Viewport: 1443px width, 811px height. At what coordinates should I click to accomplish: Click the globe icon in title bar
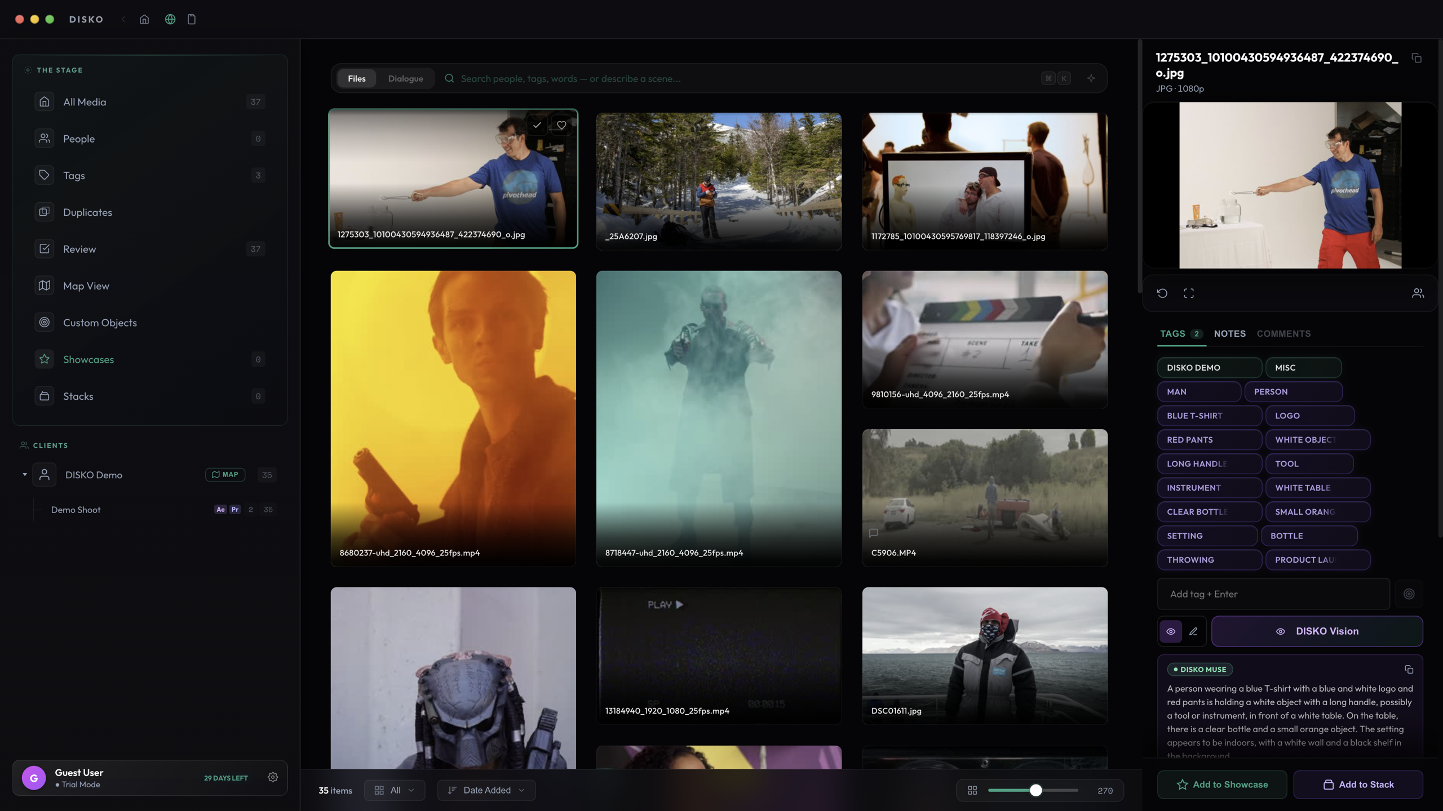170,19
